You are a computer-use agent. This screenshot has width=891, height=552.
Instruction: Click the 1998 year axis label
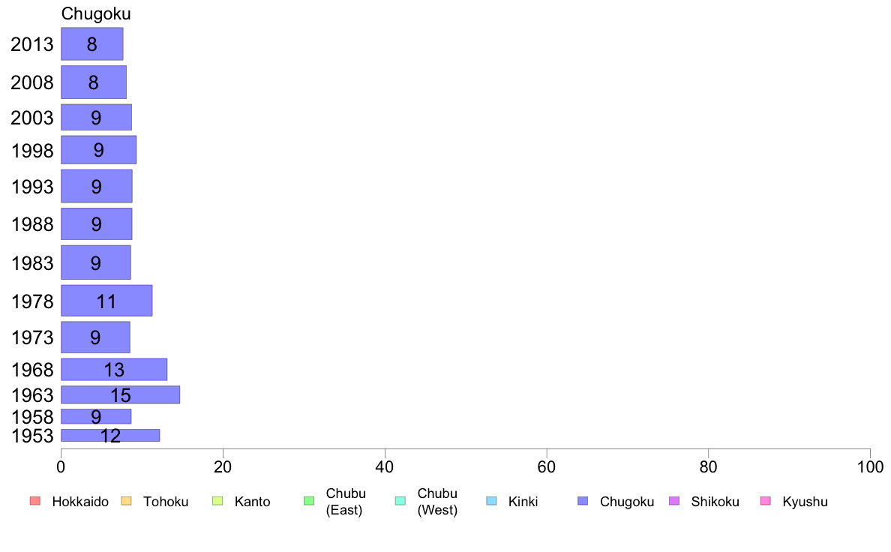(32, 151)
